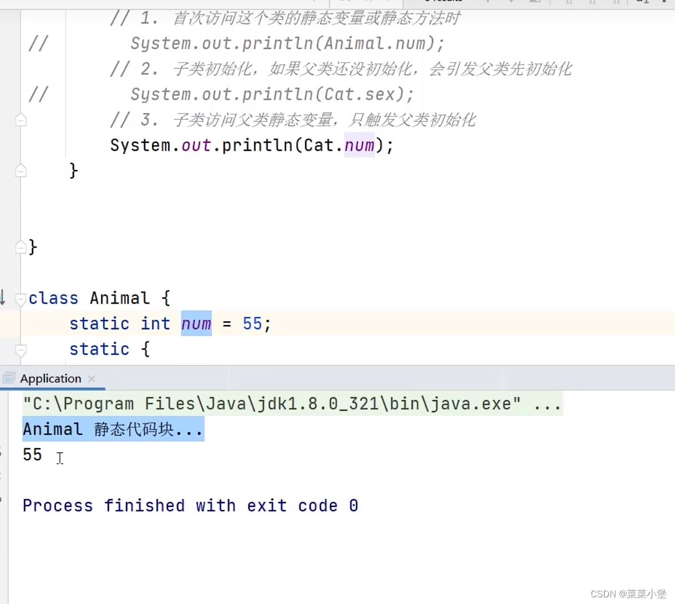Image resolution: width=675 pixels, height=604 pixels.
Task: Click the value 55 in the num declaration
Action: pos(252,324)
